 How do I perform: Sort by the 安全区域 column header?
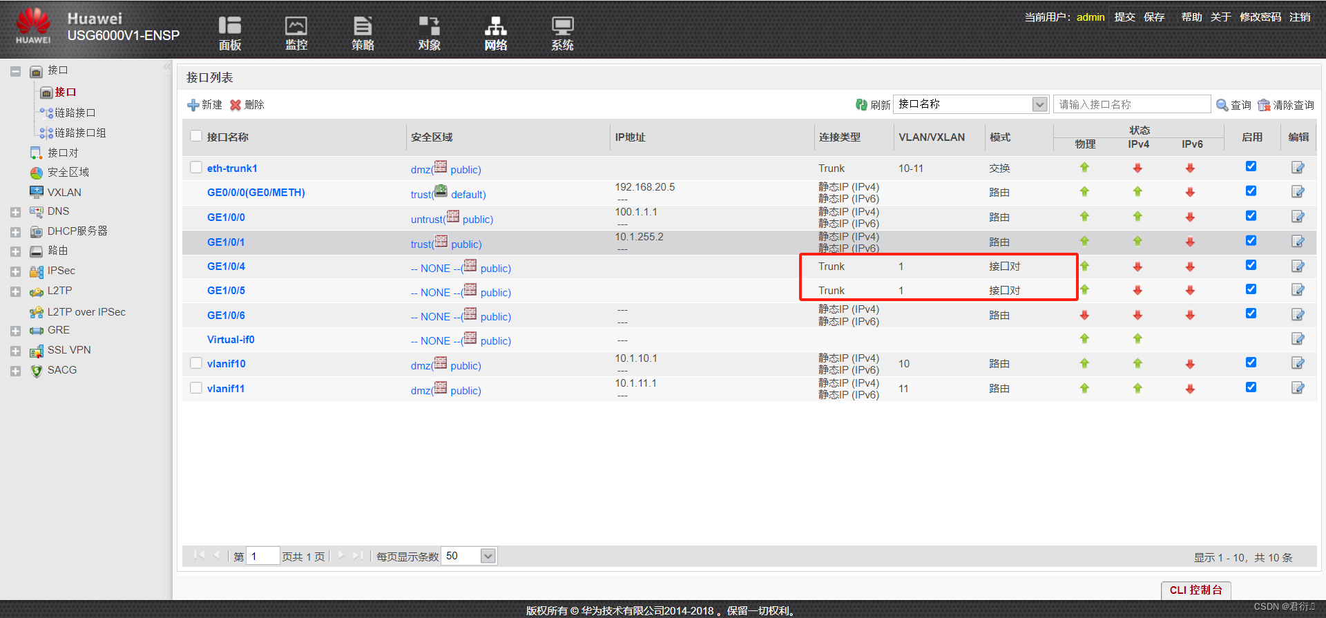(432, 137)
